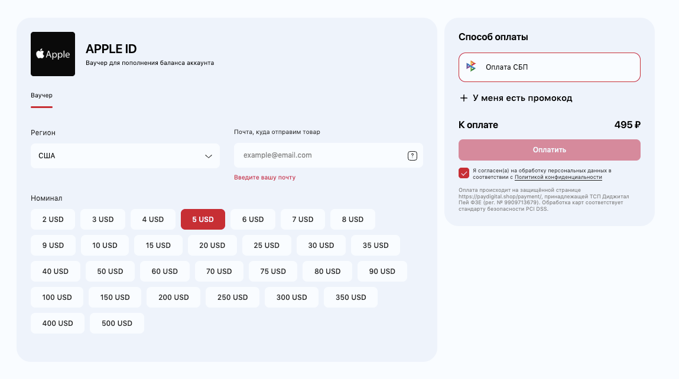Image resolution: width=679 pixels, height=379 pixels.
Task: Choose the 350 USD denomination
Action: point(351,297)
